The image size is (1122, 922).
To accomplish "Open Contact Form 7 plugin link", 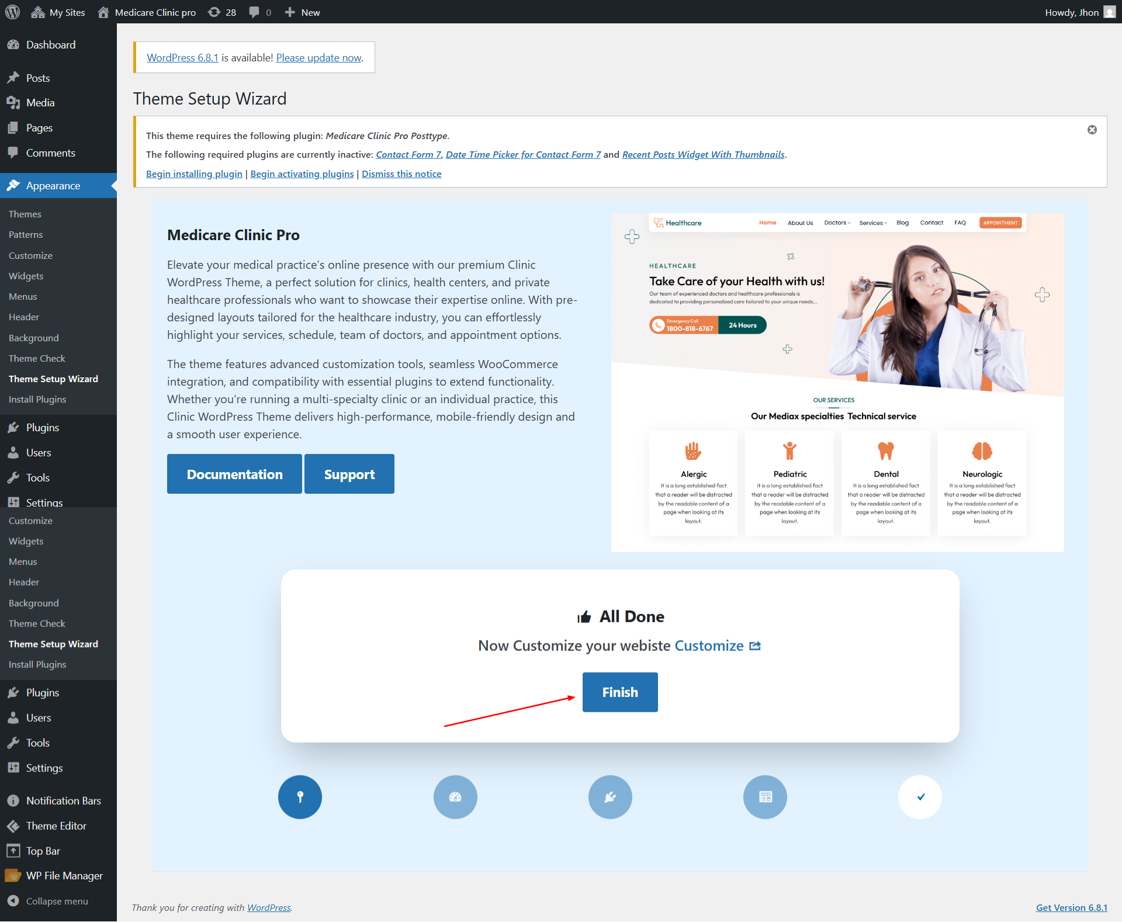I will (x=408, y=155).
